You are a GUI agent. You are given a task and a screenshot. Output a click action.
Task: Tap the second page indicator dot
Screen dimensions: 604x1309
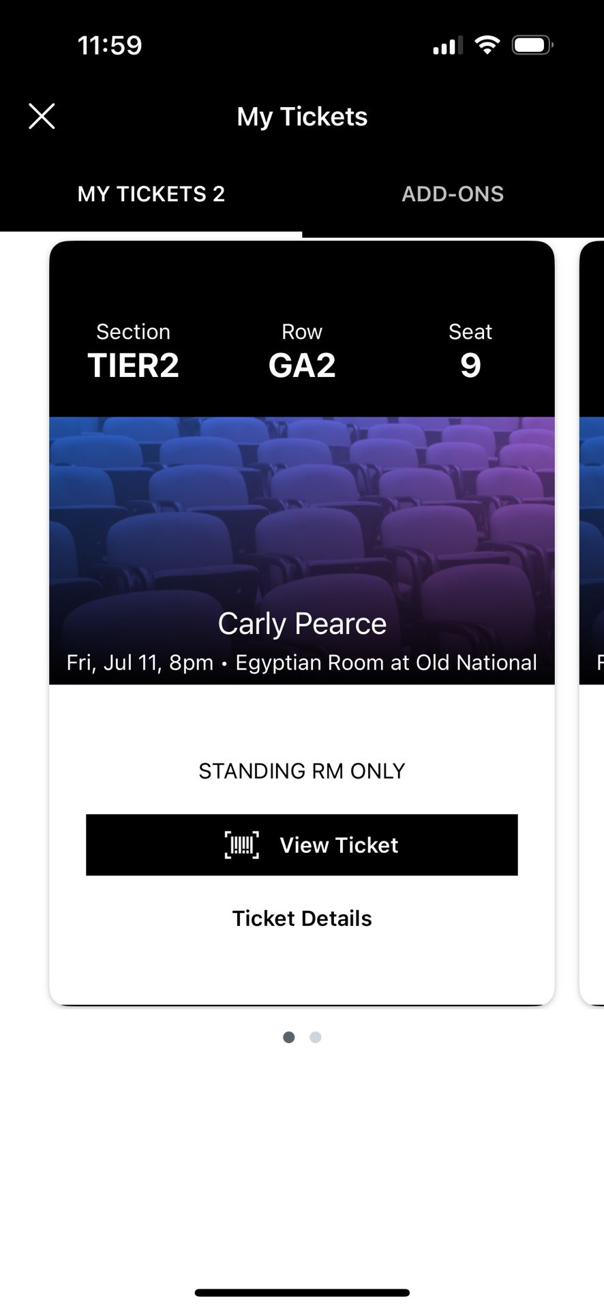coord(315,1037)
